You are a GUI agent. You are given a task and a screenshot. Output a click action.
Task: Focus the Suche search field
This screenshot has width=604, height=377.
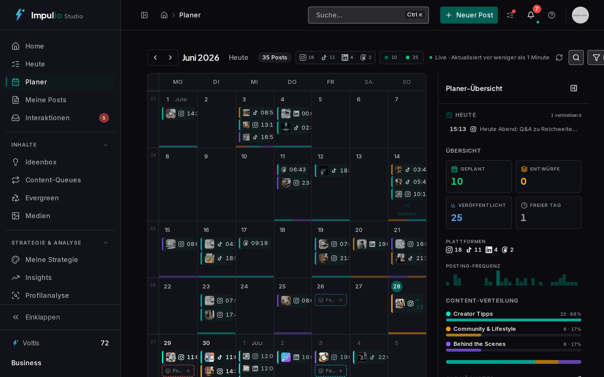click(x=368, y=15)
